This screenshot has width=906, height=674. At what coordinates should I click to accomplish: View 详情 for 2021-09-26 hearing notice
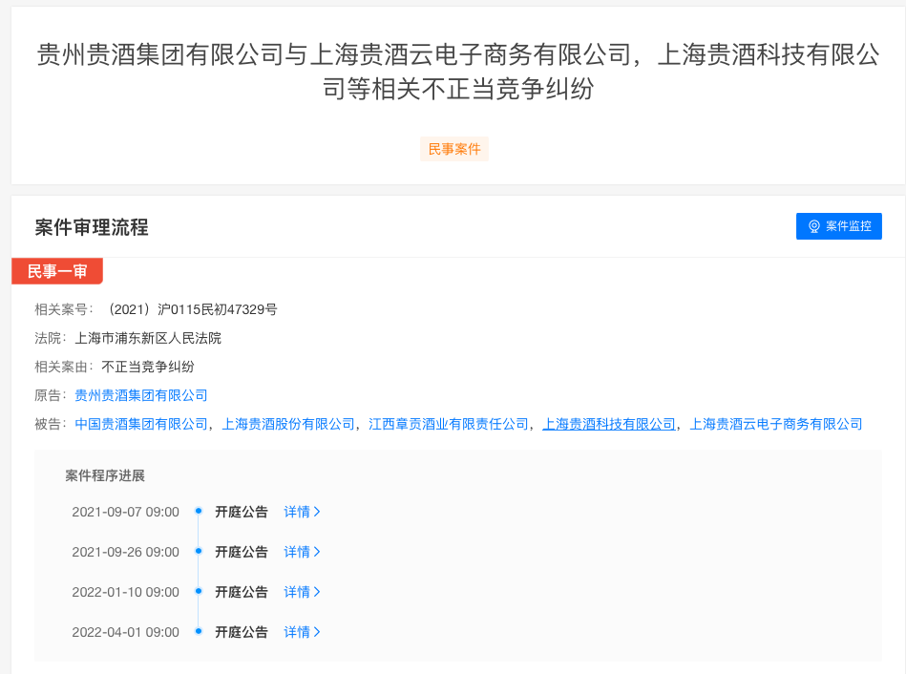pyautogui.click(x=302, y=552)
